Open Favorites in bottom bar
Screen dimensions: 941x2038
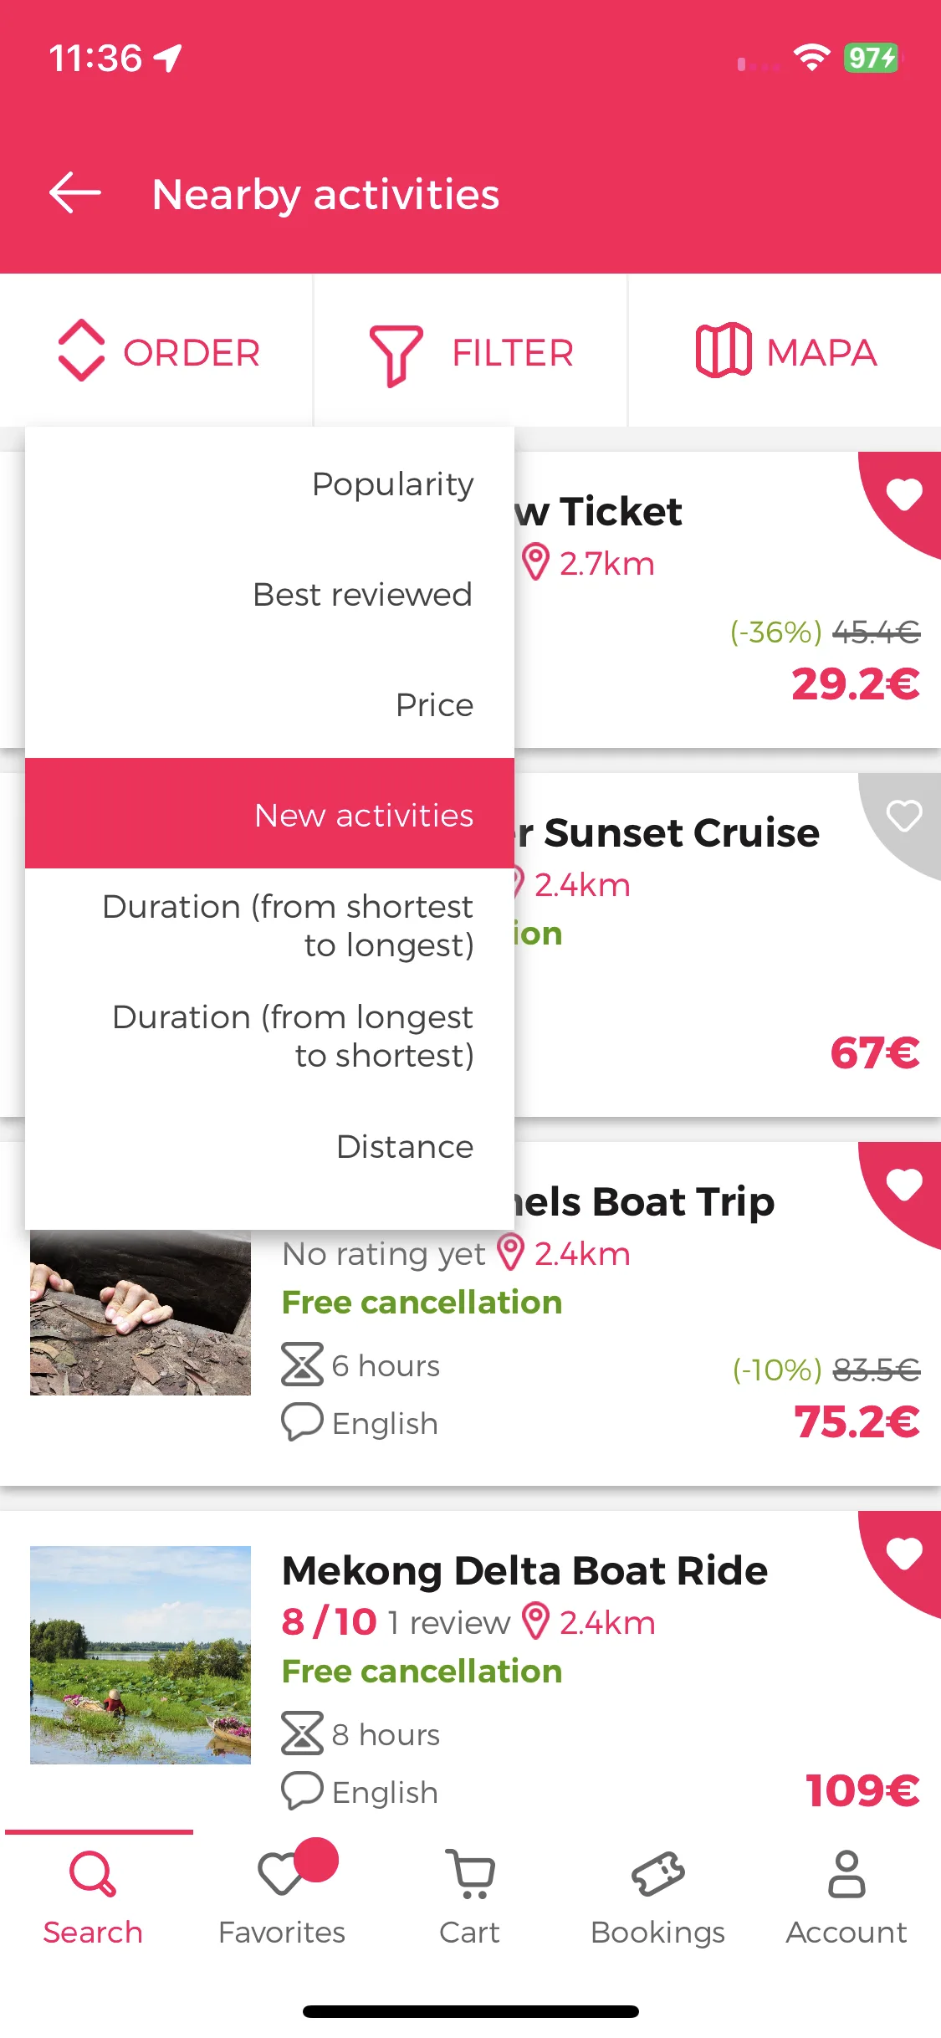click(x=282, y=1897)
